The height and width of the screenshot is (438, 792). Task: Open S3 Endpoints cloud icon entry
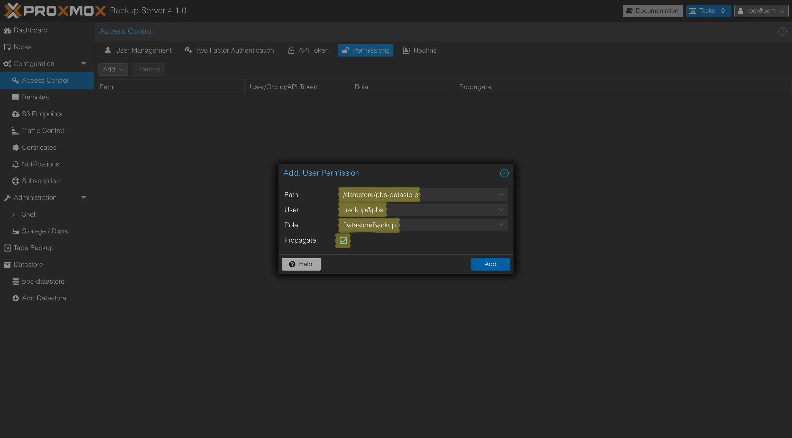point(47,114)
